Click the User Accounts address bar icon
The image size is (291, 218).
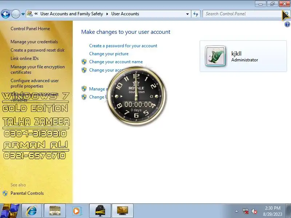click(x=30, y=14)
